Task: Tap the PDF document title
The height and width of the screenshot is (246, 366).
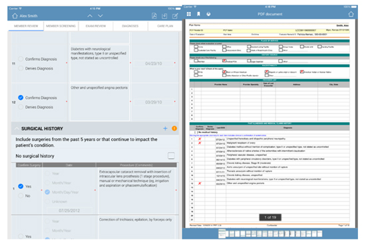Action: tap(270, 14)
